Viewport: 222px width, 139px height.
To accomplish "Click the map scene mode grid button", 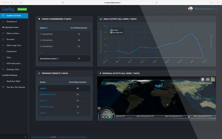I will [208, 80].
